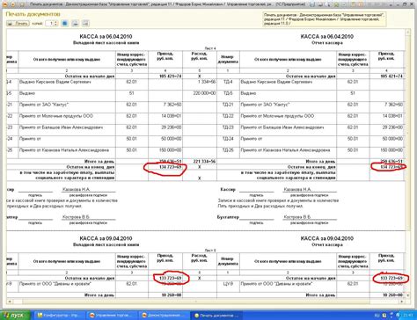Click the print preview icon in title bar
This screenshot has height=320, width=417.
point(327,4)
